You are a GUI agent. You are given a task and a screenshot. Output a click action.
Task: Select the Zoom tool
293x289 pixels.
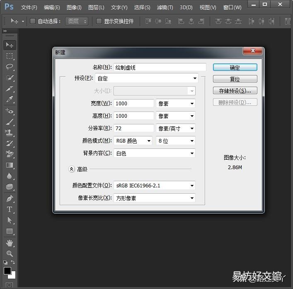(x=10, y=253)
